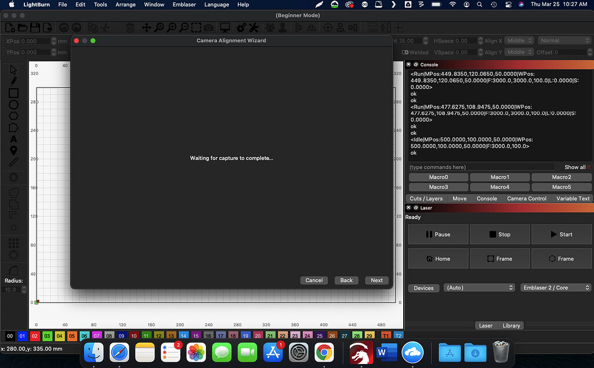Click the Save file toolbar icon

tap(35, 28)
